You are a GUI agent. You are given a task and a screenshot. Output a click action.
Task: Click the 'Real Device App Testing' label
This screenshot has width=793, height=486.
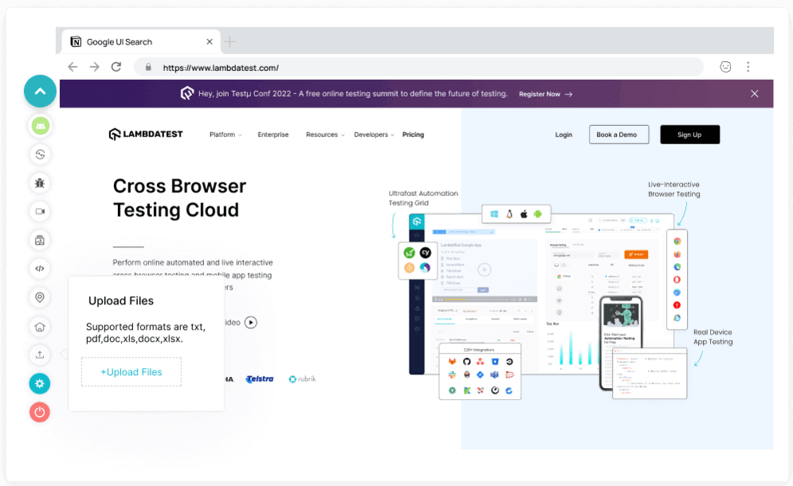713,337
